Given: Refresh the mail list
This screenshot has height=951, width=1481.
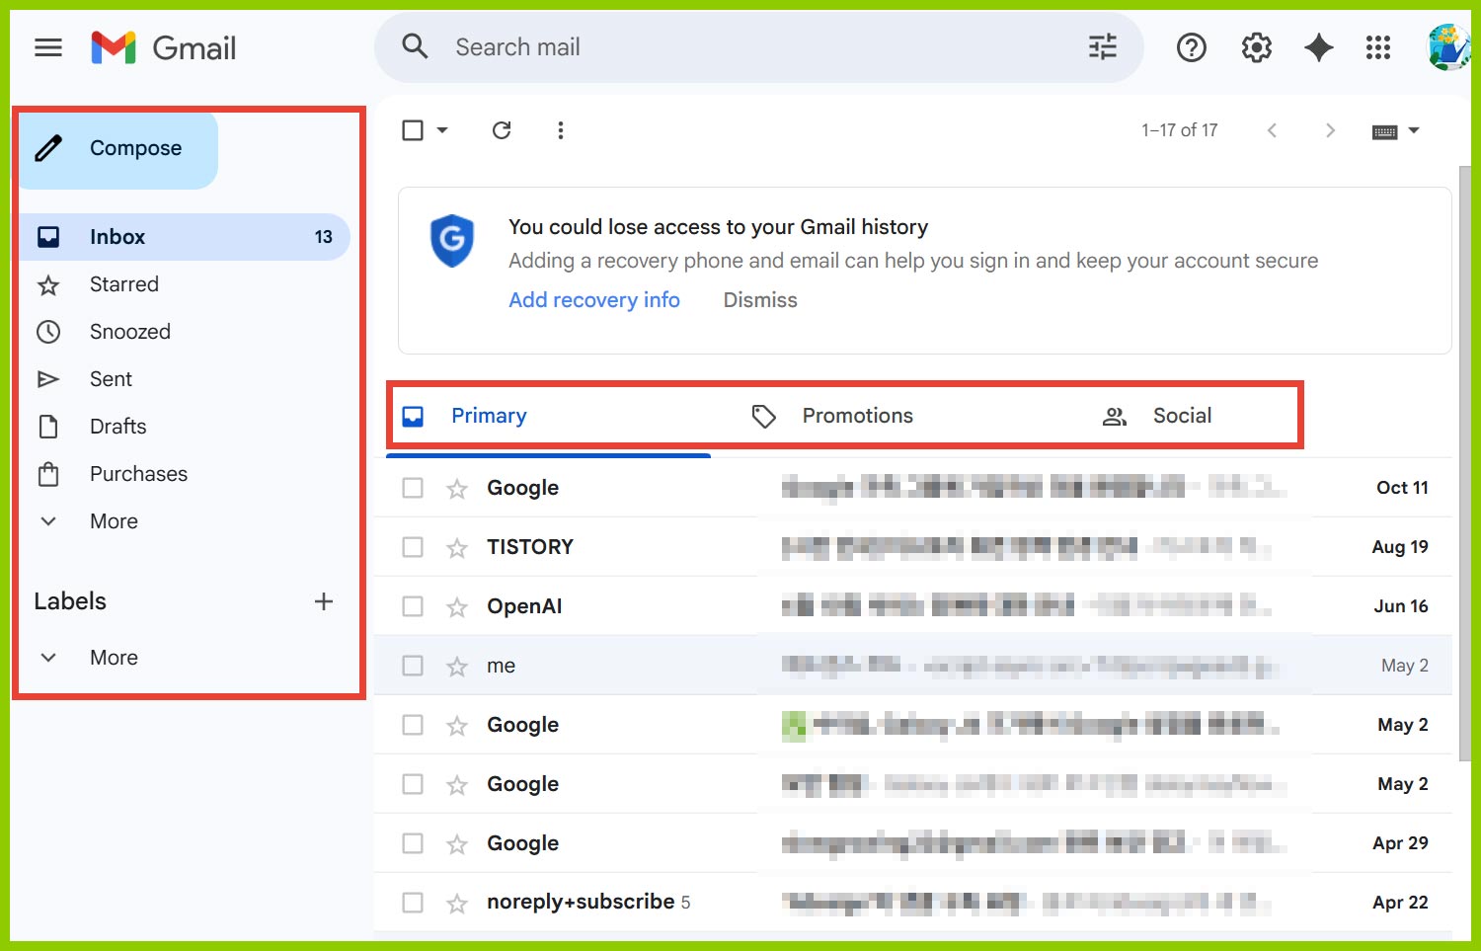Looking at the screenshot, I should coord(502,130).
